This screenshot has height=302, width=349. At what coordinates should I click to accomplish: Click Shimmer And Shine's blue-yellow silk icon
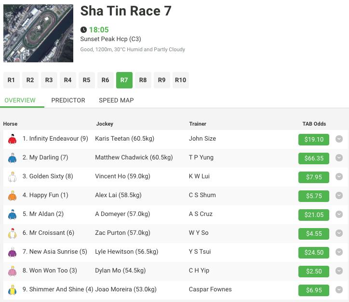[x=12, y=290]
